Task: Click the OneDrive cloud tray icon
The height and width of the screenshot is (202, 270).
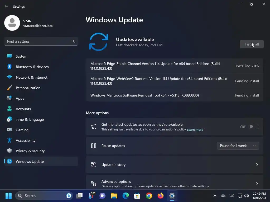Action: [223, 196]
